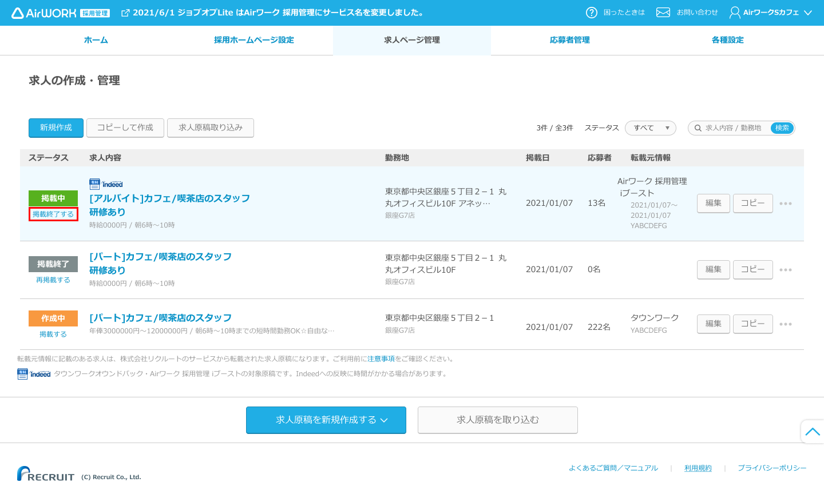Click the 求人原稿取り込み button
The height and width of the screenshot is (494, 824).
(x=211, y=128)
